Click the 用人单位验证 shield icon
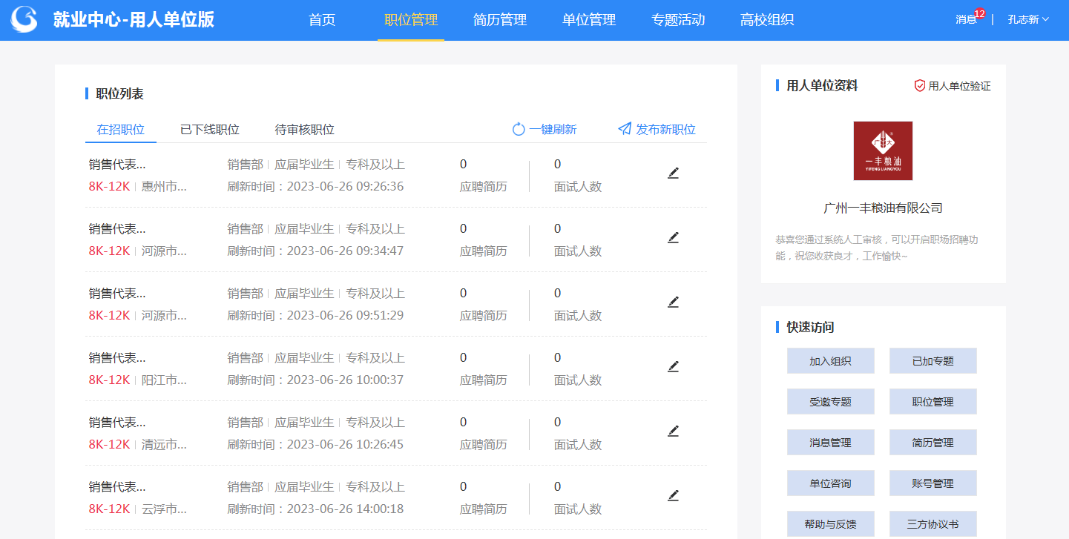Screen dimensions: 1069x539 pyautogui.click(x=920, y=86)
